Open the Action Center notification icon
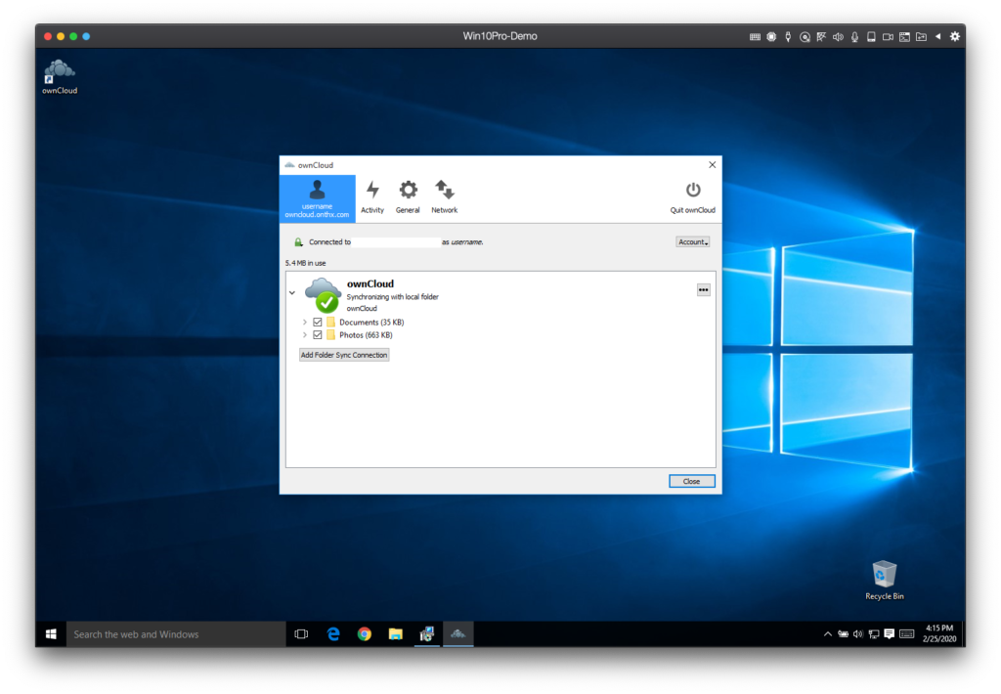 pyautogui.click(x=890, y=634)
